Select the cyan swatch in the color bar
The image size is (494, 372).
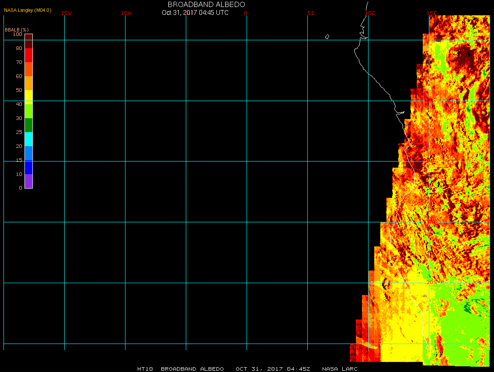[28, 139]
